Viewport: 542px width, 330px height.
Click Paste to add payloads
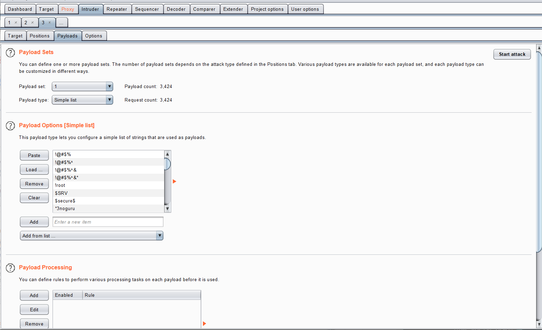34,155
